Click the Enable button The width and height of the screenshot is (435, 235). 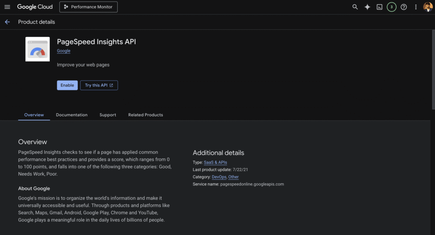[x=67, y=85]
